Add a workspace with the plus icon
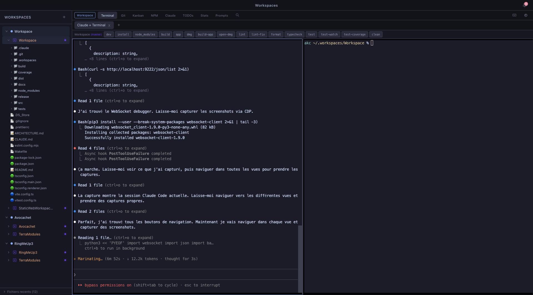The image size is (533, 295). pyautogui.click(x=64, y=17)
